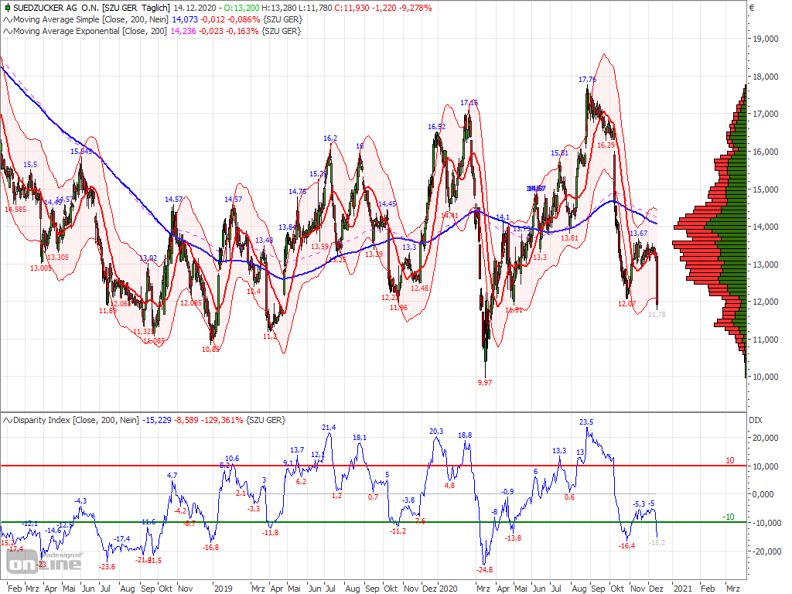Click the 20,3 disparity peak annotation

coord(436,431)
